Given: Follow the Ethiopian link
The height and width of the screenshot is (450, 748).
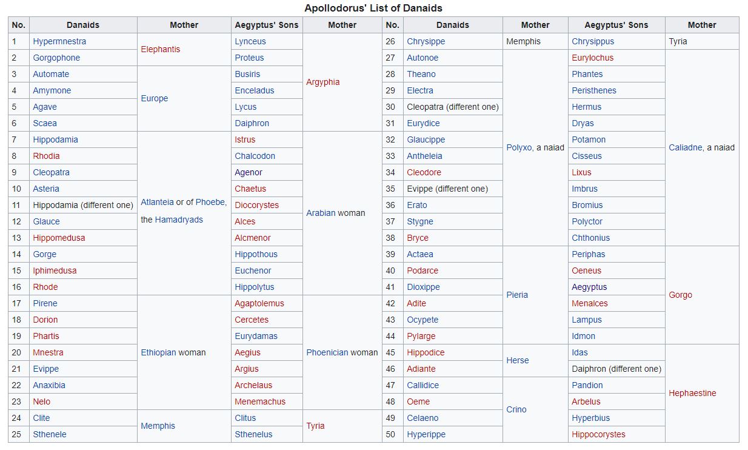Looking at the screenshot, I should tap(158, 352).
